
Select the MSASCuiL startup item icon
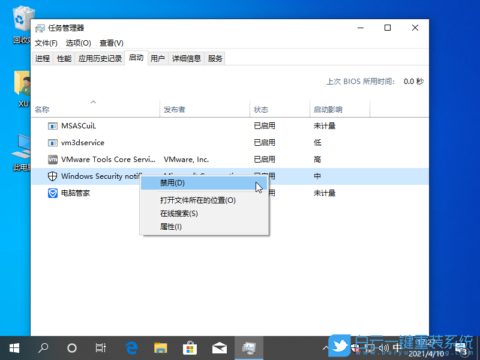(52, 125)
